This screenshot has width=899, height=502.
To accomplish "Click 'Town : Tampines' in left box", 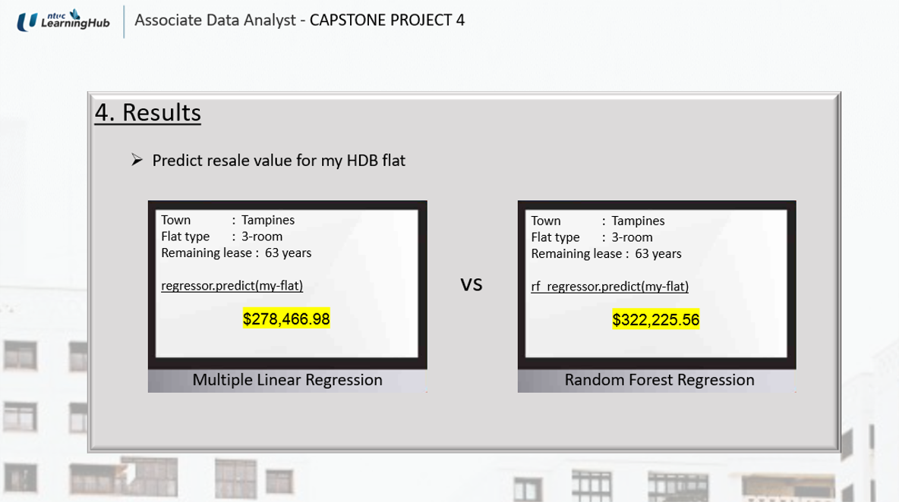I will [228, 220].
